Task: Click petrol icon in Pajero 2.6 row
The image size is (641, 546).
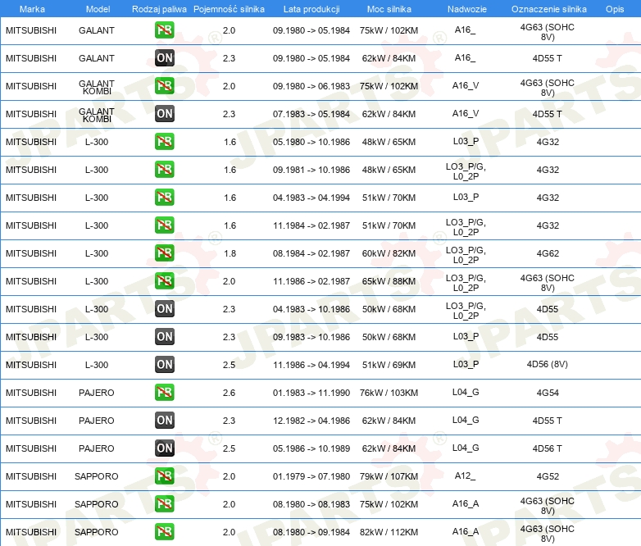Action: point(164,392)
